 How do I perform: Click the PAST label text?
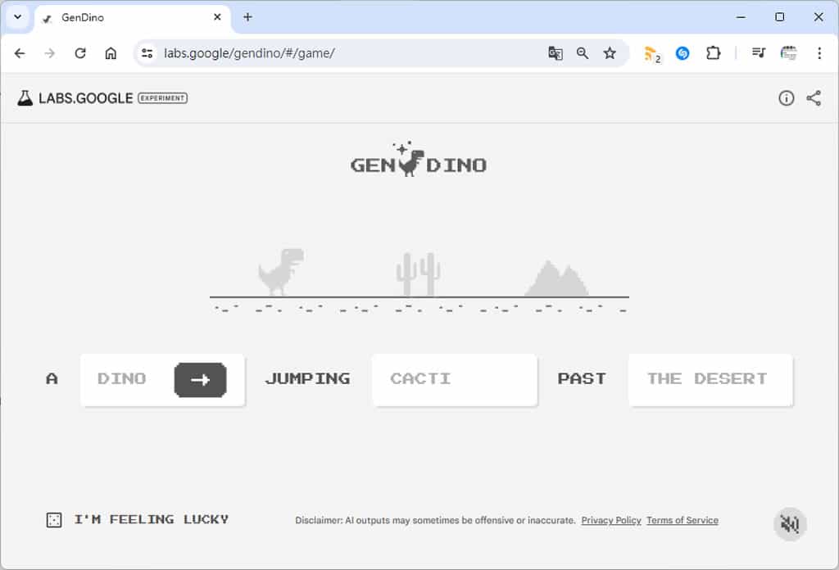point(582,378)
